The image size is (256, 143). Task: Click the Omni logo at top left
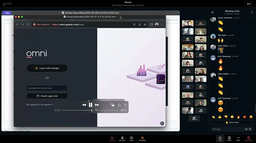pos(7,4)
